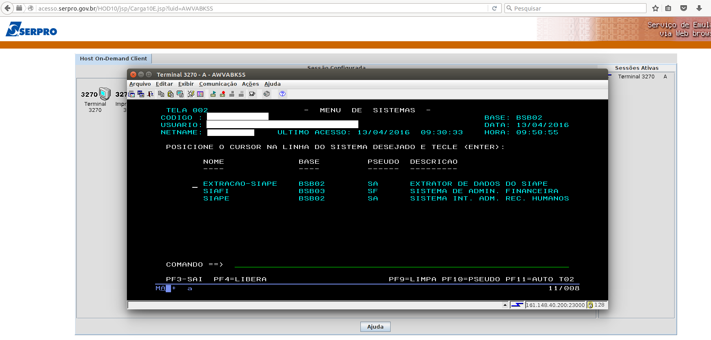Viewport: 711px width, 340px height.
Task: Click the PF4=LIBERA key label
Action: click(240, 280)
